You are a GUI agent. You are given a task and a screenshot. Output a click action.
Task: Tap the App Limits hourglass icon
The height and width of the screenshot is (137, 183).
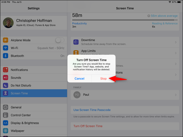[76, 52]
